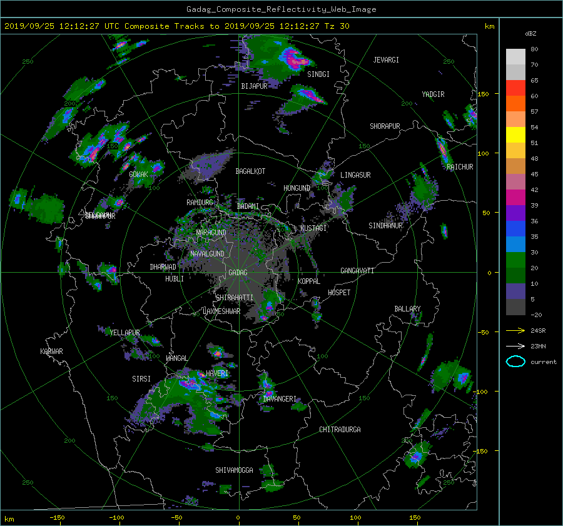Click the yellow 24SR track arrow
Screen dimensions: 563x526
[515, 331]
